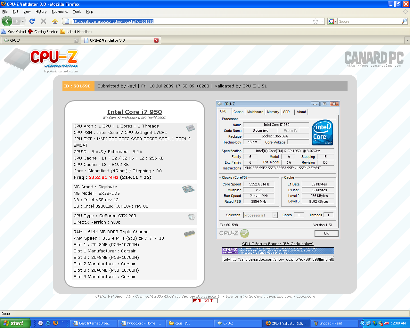Open the History menu
The width and height of the screenshot is (410, 328).
[41, 12]
